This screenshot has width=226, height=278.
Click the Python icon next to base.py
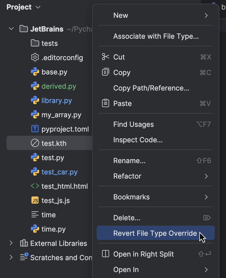(35, 72)
